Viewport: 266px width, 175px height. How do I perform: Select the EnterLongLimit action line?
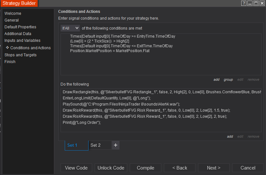coord(107,98)
